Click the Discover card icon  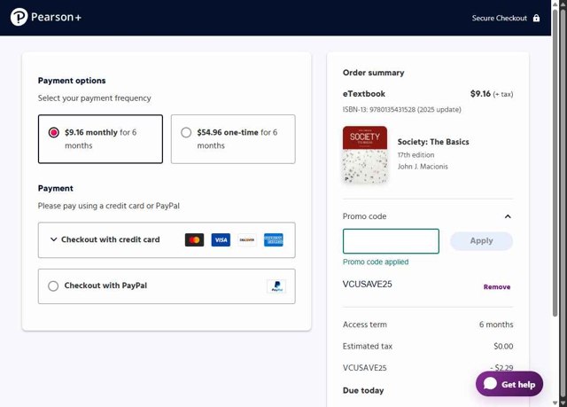tap(247, 240)
